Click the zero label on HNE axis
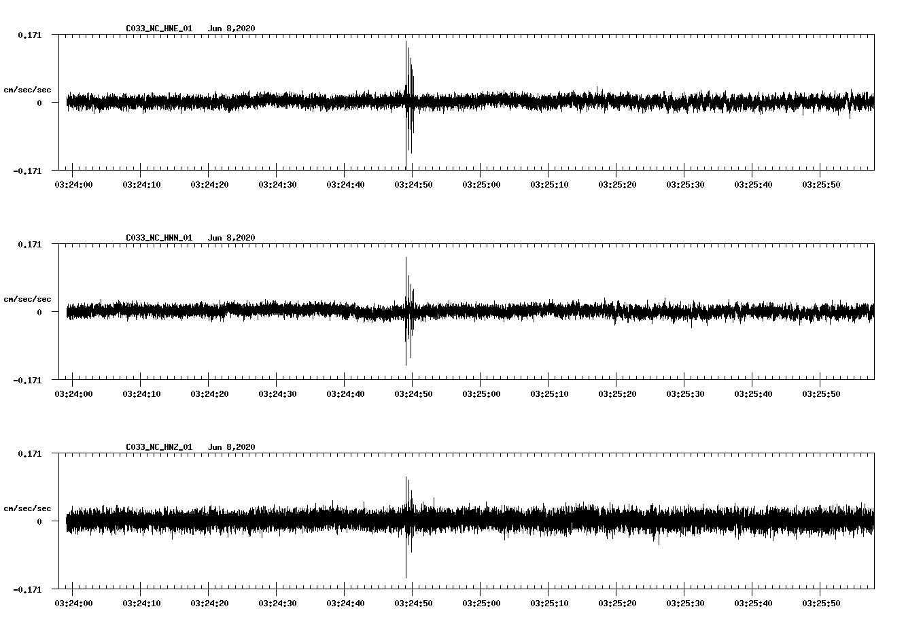 tap(39, 103)
